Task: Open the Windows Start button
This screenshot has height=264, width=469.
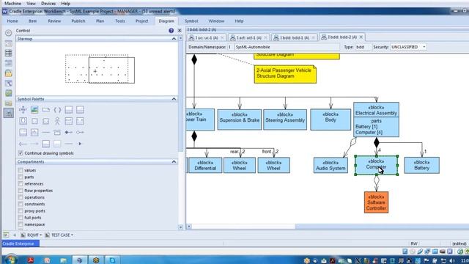Action: point(12,260)
